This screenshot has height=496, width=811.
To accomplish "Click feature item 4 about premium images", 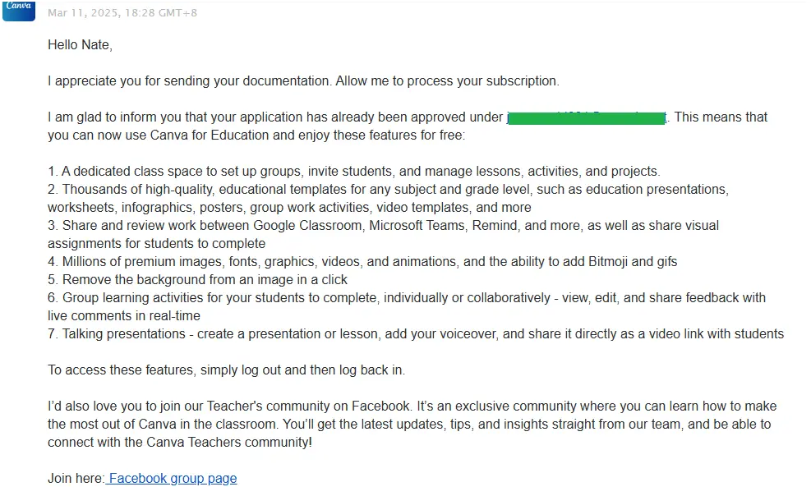I will pos(362,261).
